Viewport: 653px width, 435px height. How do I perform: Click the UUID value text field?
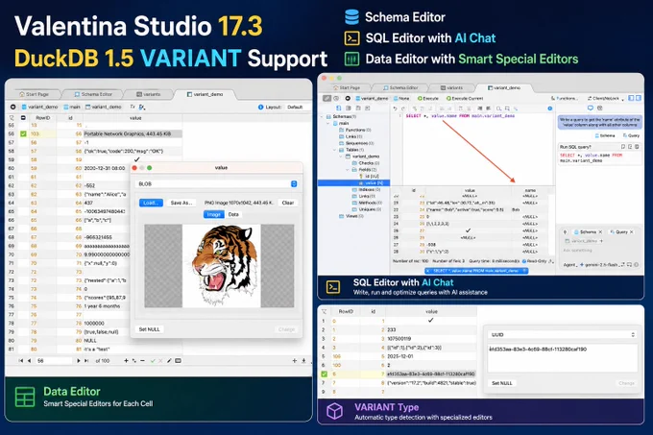click(563, 358)
